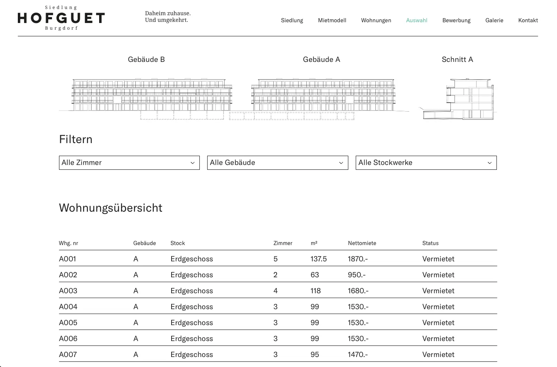Select apartment A007 in the table
This screenshot has width=557, height=367.
(x=68, y=354)
